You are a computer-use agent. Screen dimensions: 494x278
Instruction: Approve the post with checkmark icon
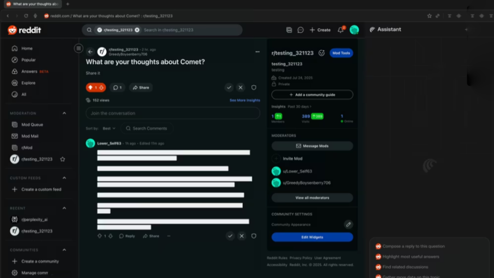point(229,88)
